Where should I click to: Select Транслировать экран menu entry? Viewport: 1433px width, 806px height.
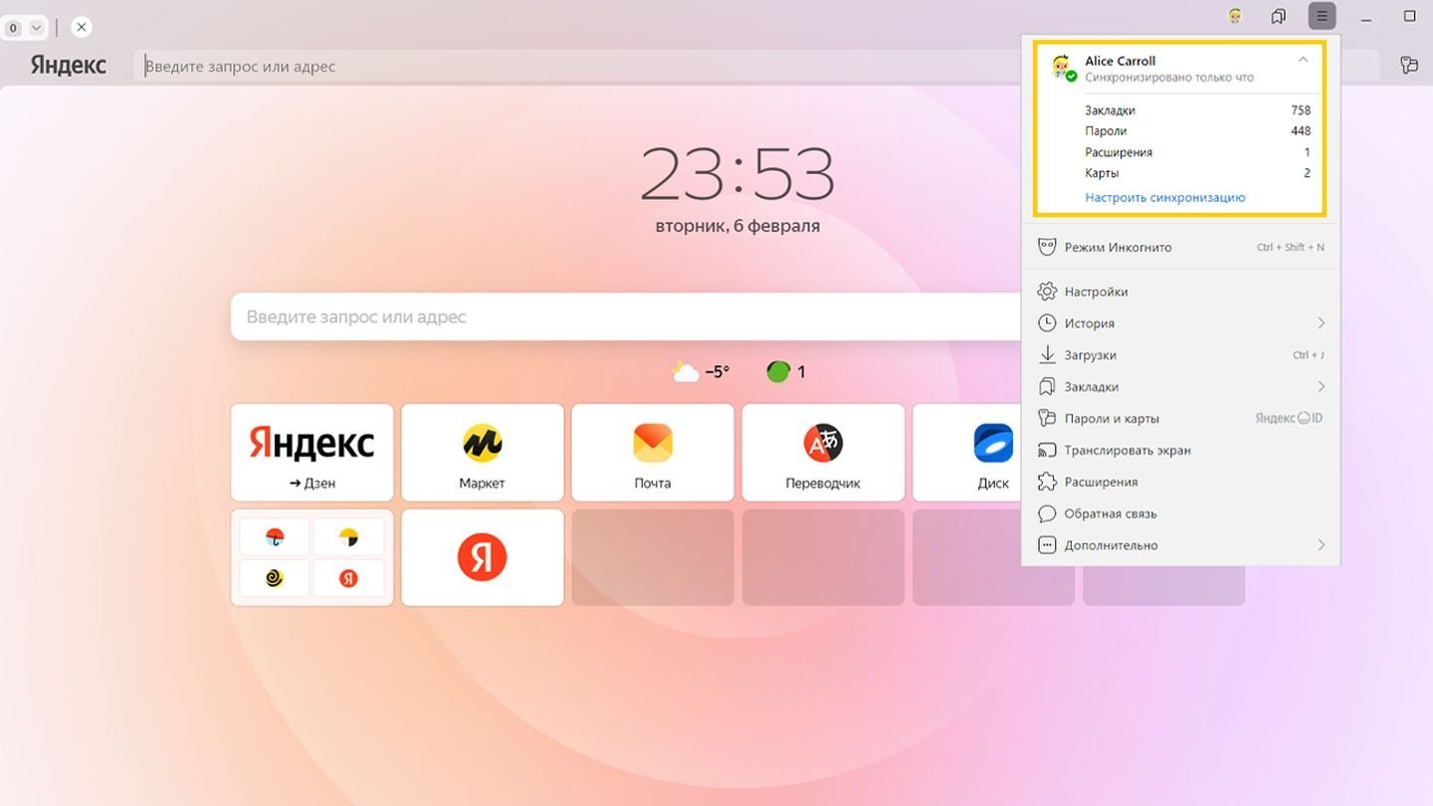tap(1180, 450)
